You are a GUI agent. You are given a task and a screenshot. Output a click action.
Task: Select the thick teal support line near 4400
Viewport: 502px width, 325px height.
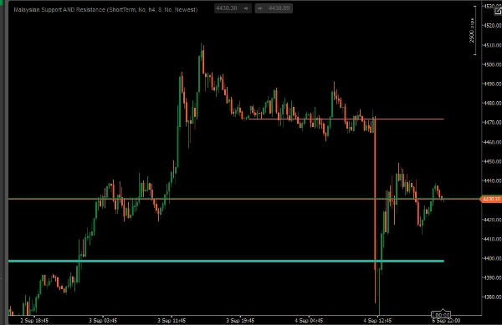click(226, 262)
